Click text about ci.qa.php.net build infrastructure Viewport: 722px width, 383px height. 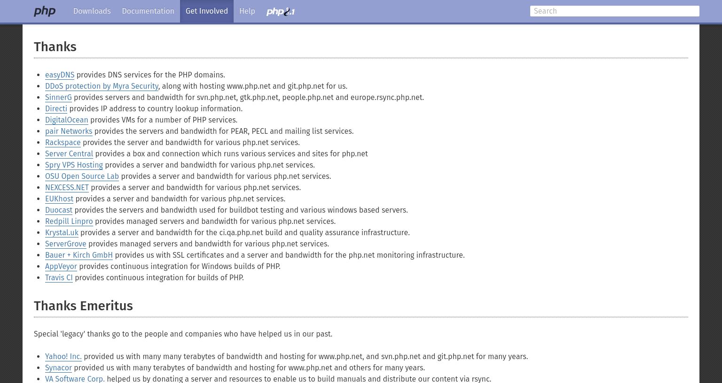[245, 233]
